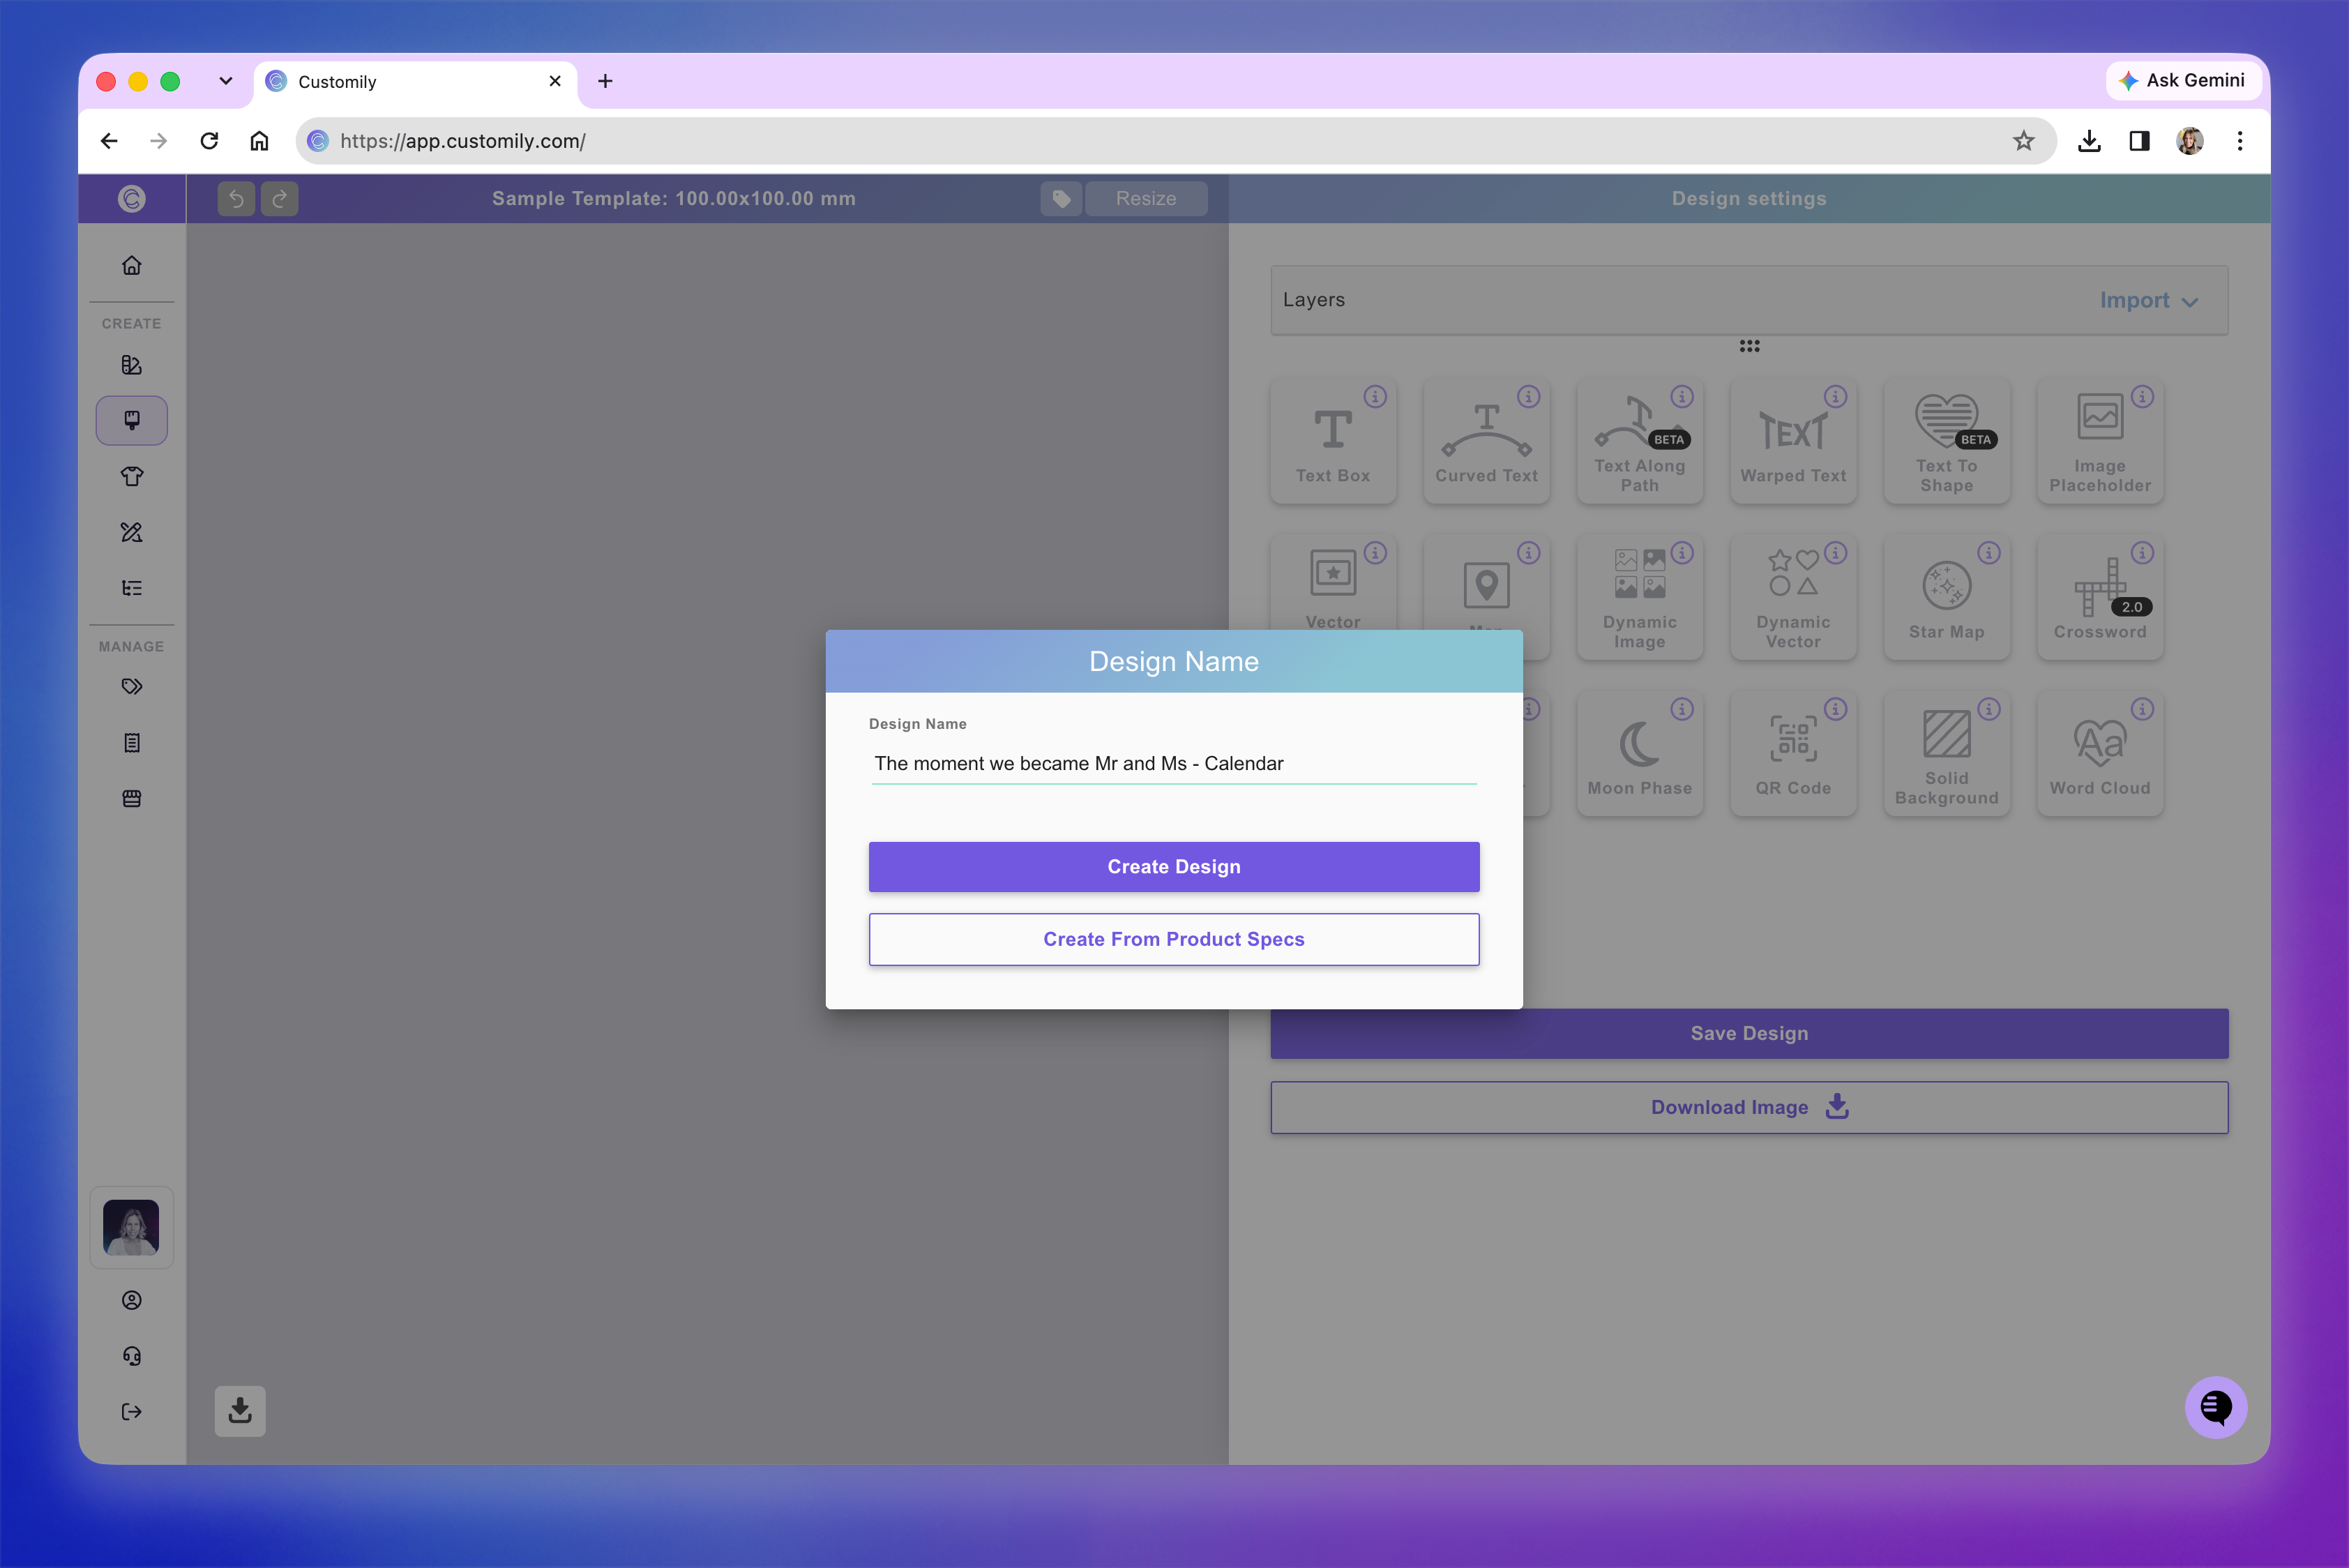Screen dimensions: 2349x1568
Task: Toggle the browser side panel
Action: tap(2139, 141)
